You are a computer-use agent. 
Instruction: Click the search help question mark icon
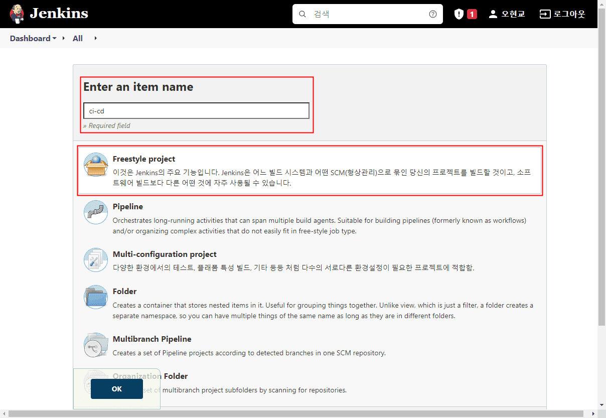433,14
